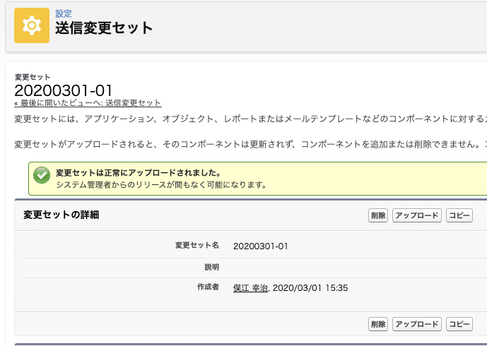Click the yellow gear setup icon
487x346 pixels.
pyautogui.click(x=32, y=25)
